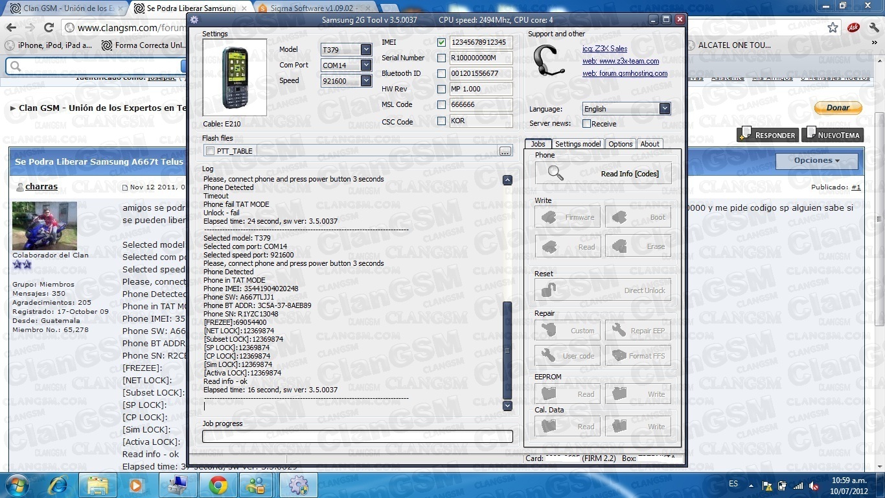Open the Windows Start menu
Screen dimensions: 885x498
(17, 485)
